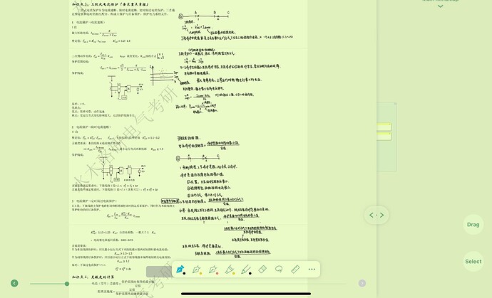Go to next page with right arrow
Image resolution: width=492 pixels, height=298 pixels.
coord(362,283)
